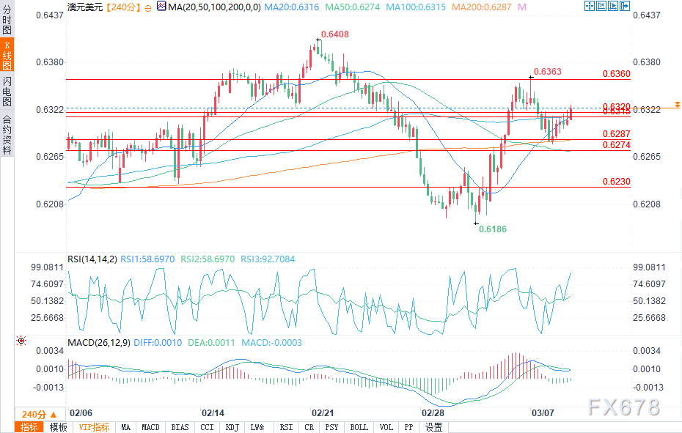Click the 0.6408 high price marker
Image resolution: width=682 pixels, height=433 pixels.
pyautogui.click(x=335, y=34)
